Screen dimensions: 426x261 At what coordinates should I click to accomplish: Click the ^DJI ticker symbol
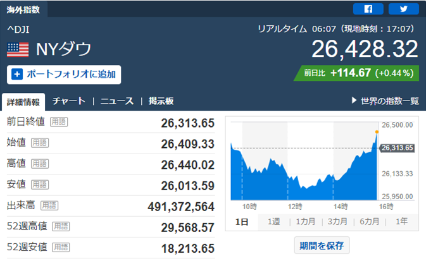point(18,29)
